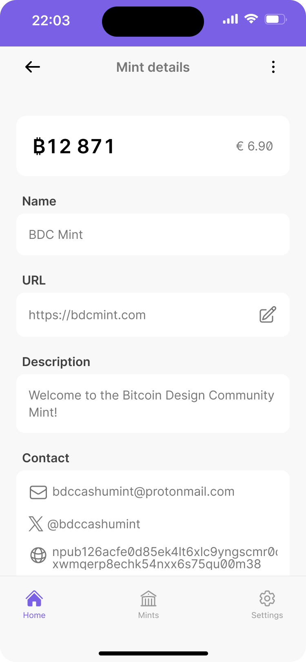Click the BDC Mint name field

coord(153,234)
